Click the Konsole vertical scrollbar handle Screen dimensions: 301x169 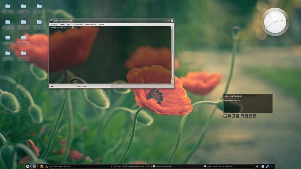(x=172, y=66)
